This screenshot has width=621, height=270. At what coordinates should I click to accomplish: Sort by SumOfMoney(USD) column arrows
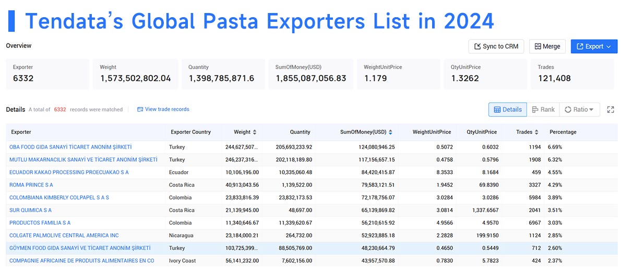pyautogui.click(x=390, y=132)
